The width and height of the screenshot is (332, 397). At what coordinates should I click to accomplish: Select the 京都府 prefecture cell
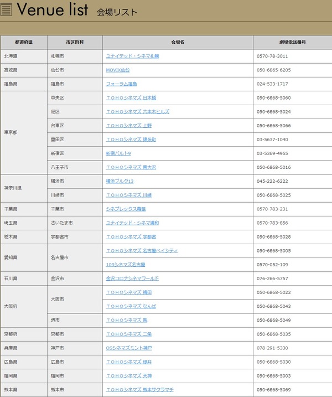tap(24, 334)
